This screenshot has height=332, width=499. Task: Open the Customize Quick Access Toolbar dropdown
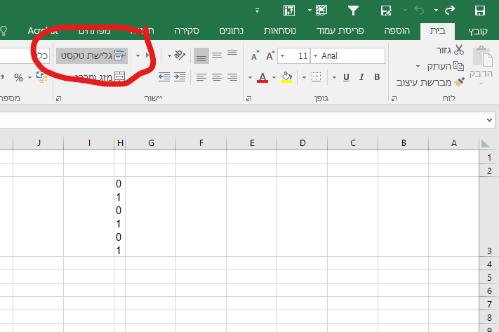pyautogui.click(x=257, y=11)
